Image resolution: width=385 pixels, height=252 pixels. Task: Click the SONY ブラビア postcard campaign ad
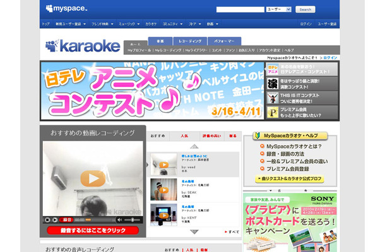290,222
